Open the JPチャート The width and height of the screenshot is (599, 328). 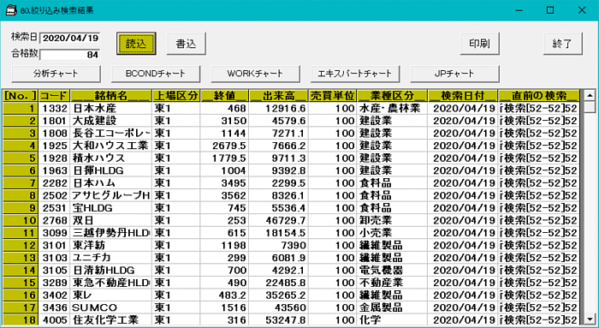[x=454, y=74]
